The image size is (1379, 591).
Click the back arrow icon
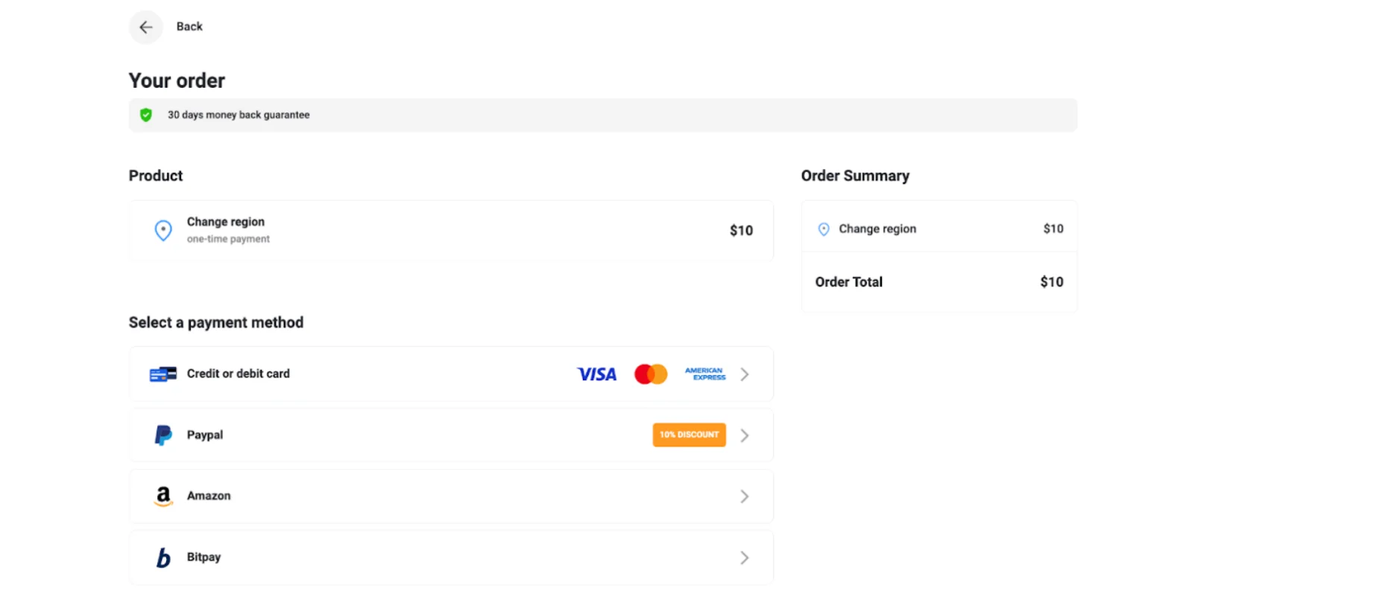tap(146, 28)
